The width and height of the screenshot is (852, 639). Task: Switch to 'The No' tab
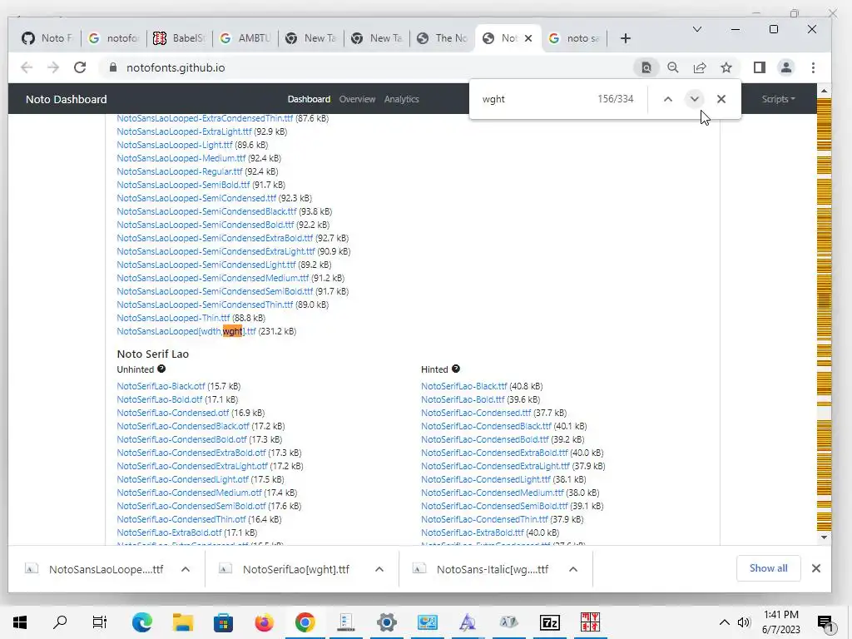click(443, 38)
